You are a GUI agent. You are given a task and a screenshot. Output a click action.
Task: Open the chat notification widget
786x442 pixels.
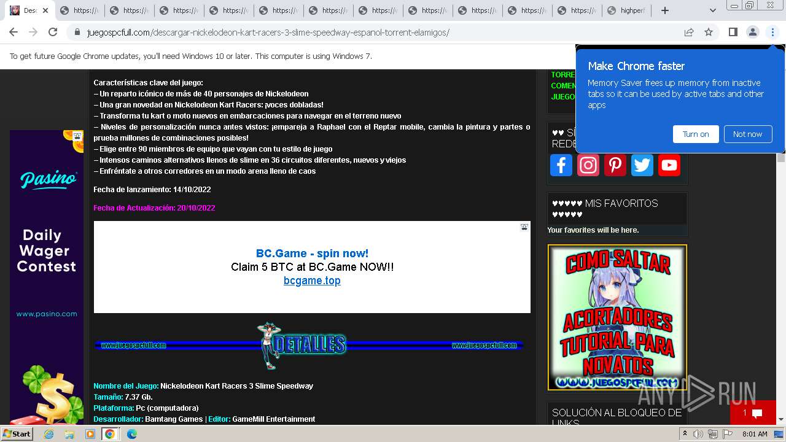pos(753,413)
